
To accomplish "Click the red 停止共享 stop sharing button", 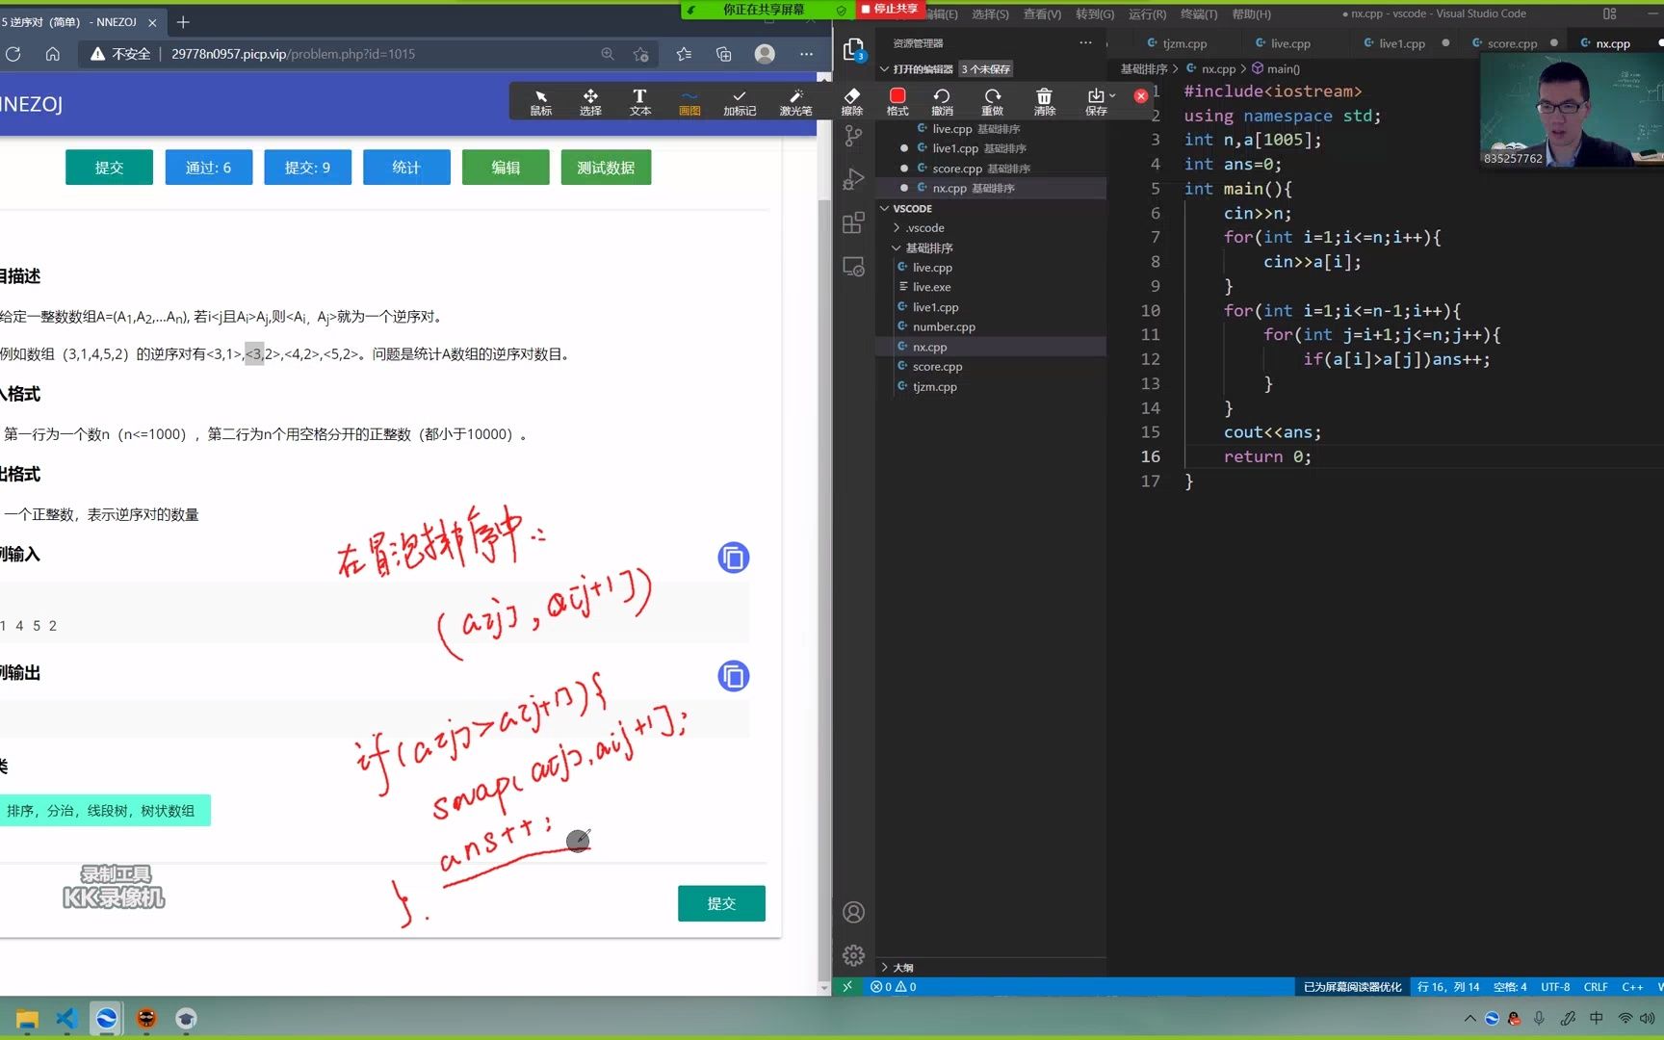I will (890, 9).
